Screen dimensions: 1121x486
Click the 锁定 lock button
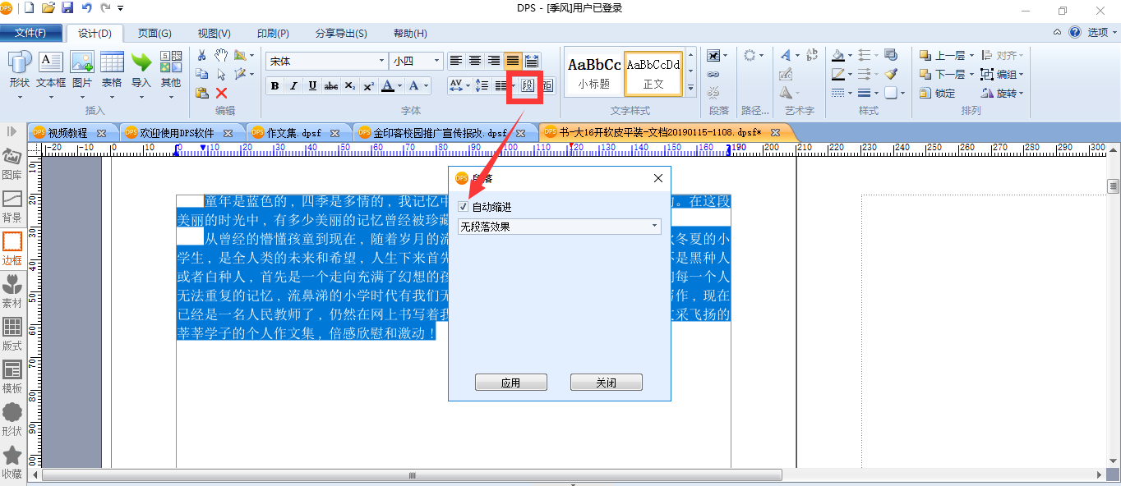point(939,94)
